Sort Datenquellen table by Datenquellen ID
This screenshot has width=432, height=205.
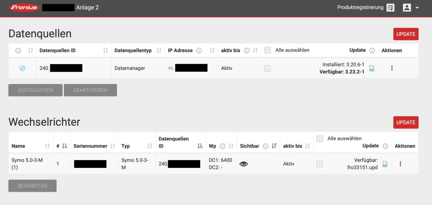click(x=105, y=51)
